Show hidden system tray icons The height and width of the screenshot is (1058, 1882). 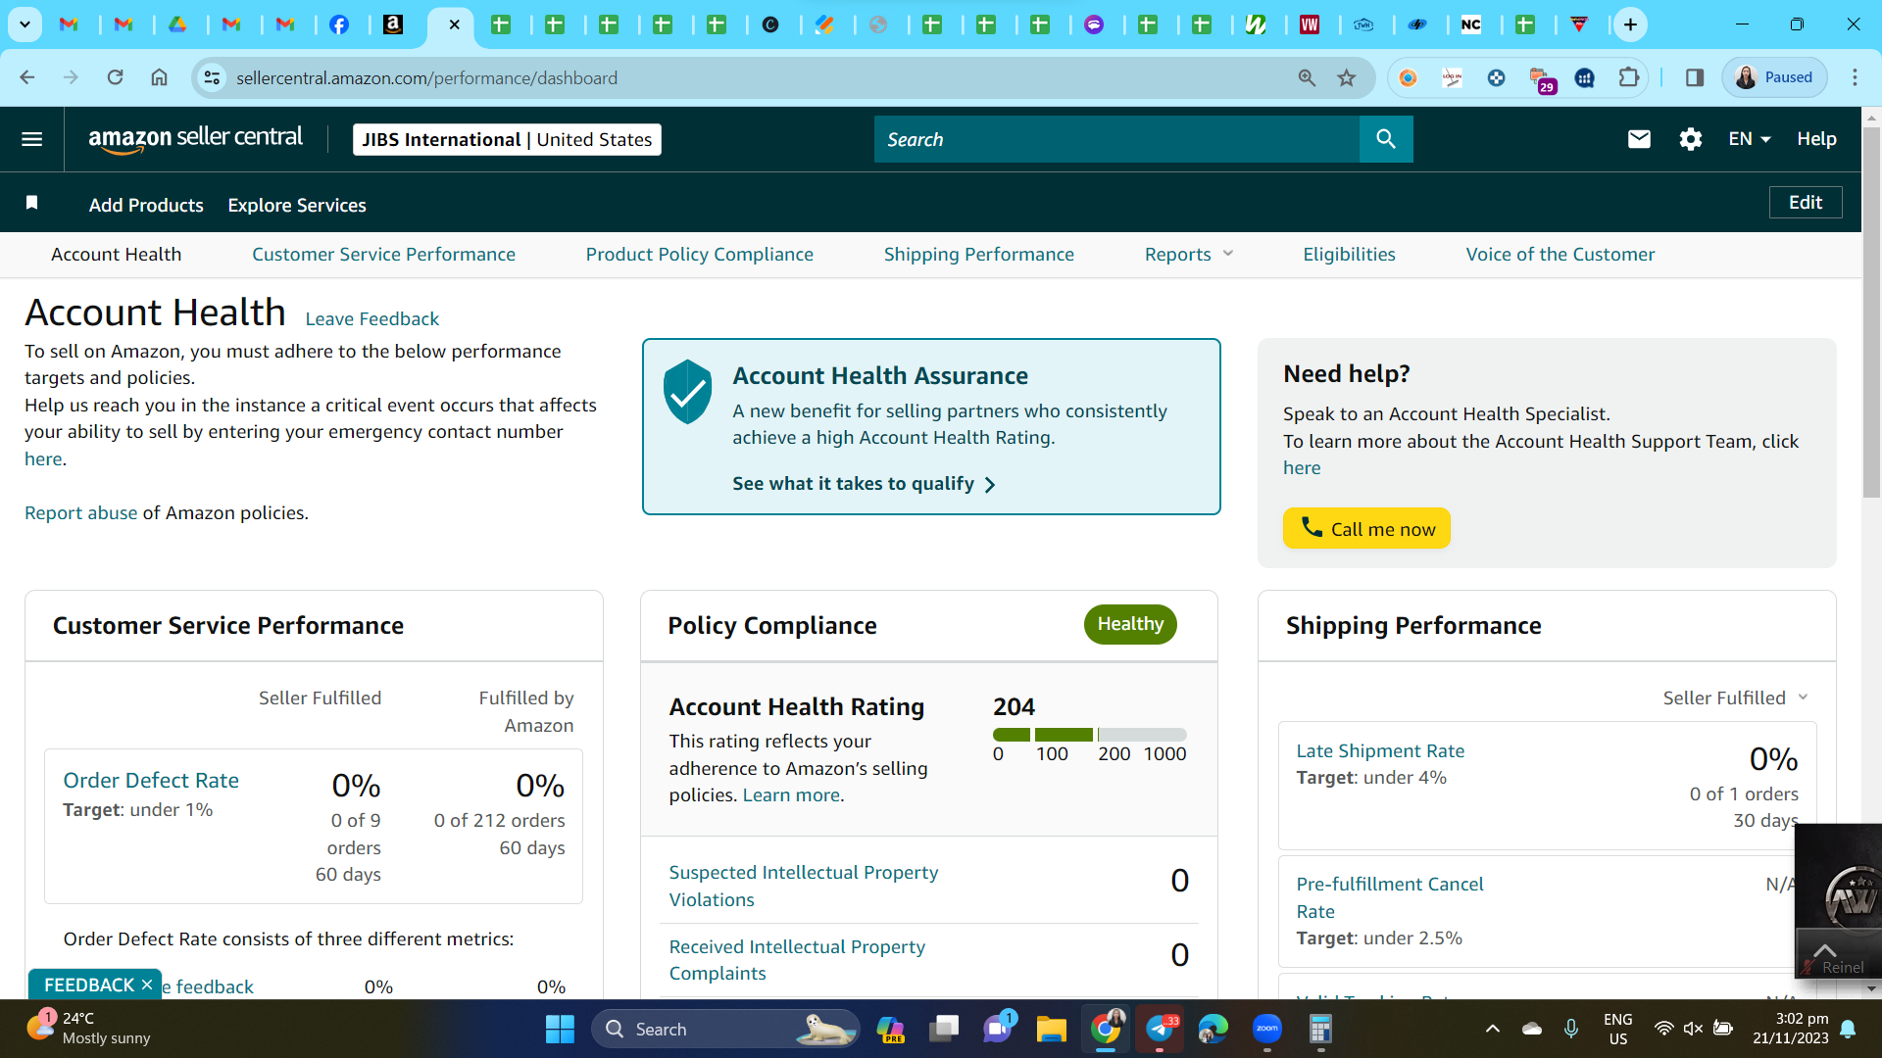tap(1492, 1029)
